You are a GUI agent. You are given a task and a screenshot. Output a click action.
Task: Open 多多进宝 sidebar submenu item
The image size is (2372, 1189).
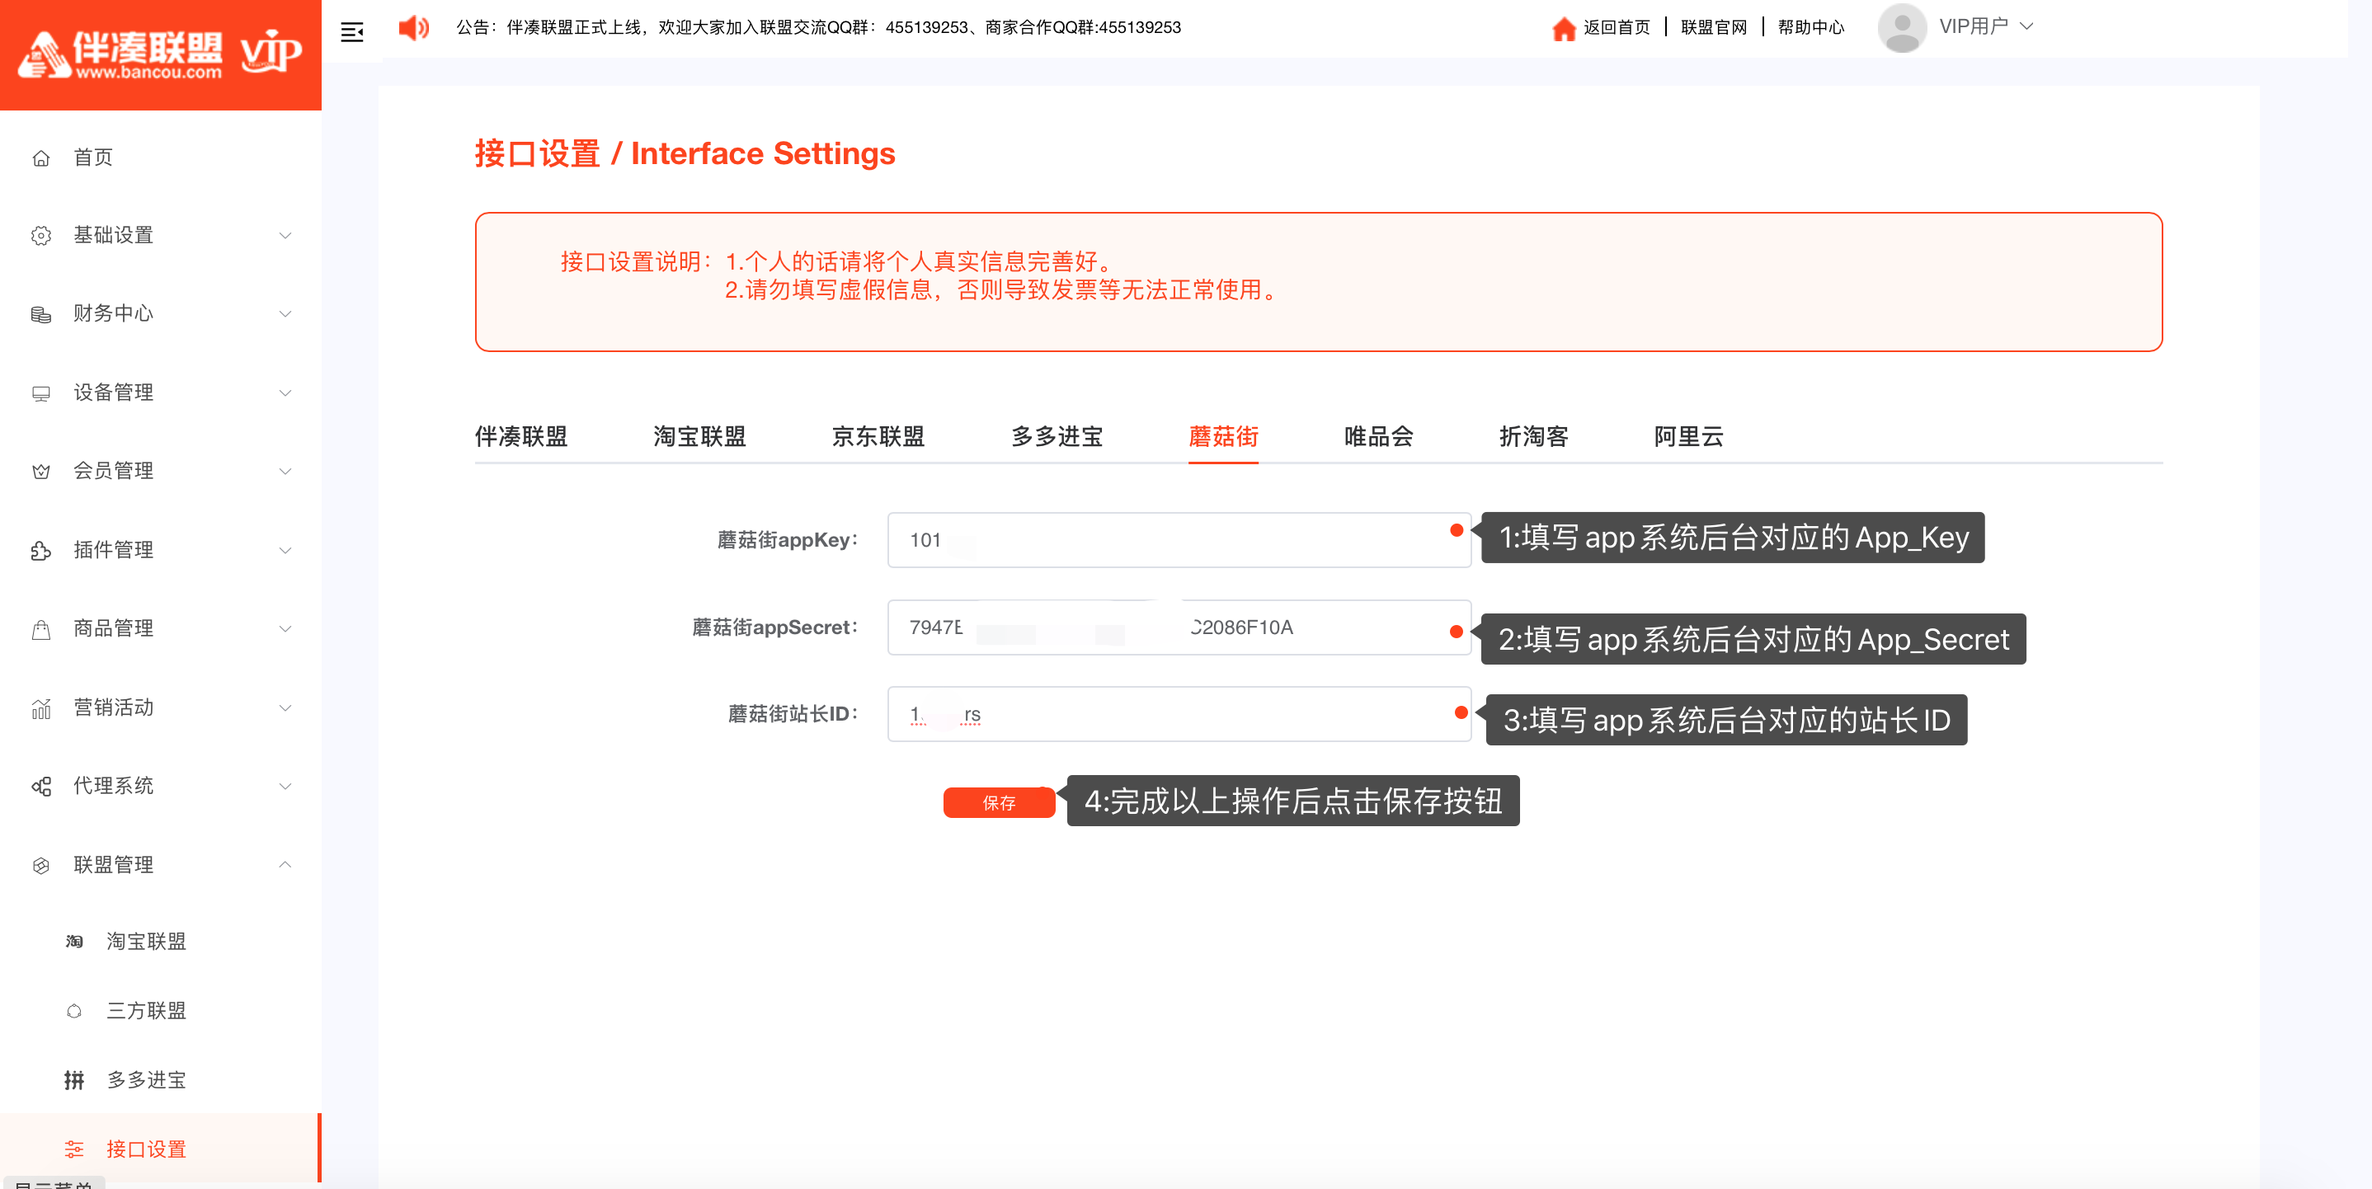[147, 1079]
